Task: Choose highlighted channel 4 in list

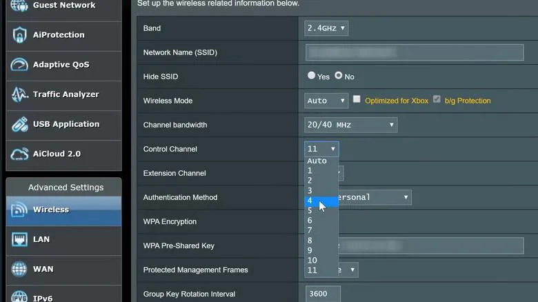Action: click(321, 201)
